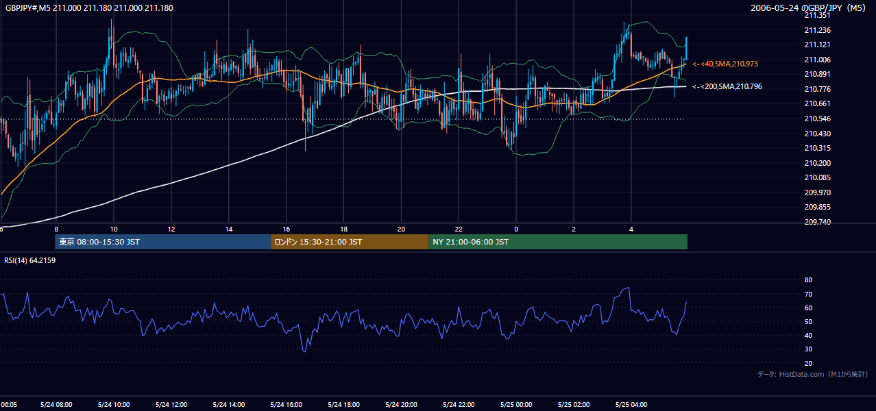Select the white 200 SMA label 210.796
This screenshot has height=411, width=876.
[x=727, y=86]
